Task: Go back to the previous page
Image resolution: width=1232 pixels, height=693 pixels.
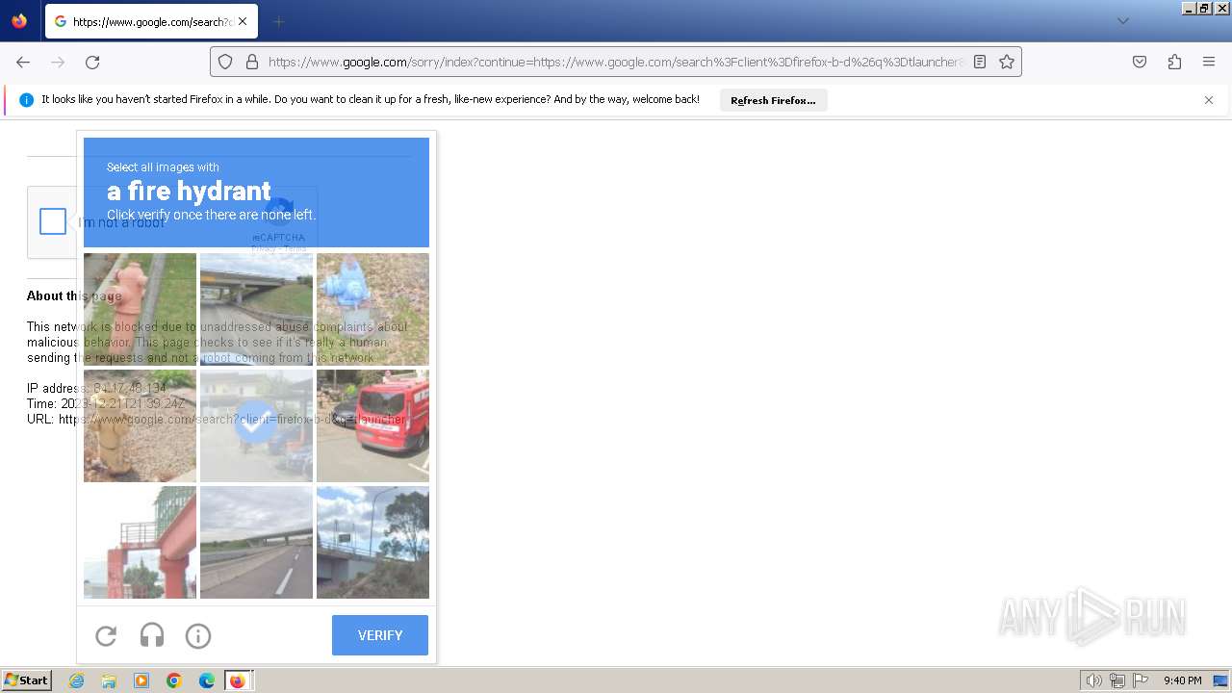Action: coord(23,62)
